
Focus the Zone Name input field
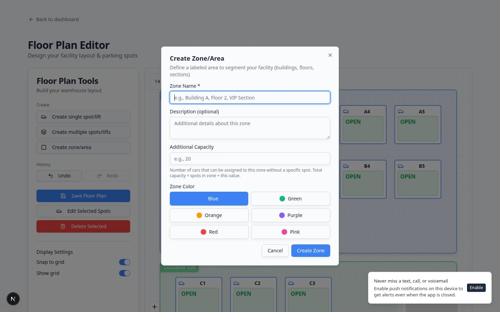250,97
